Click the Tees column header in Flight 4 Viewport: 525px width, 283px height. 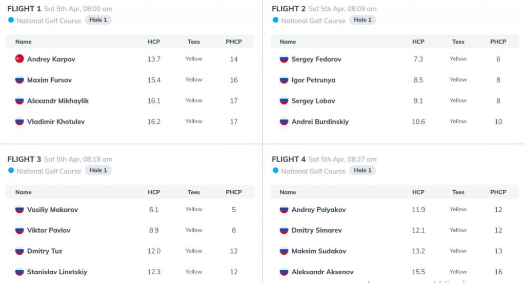tap(458, 192)
